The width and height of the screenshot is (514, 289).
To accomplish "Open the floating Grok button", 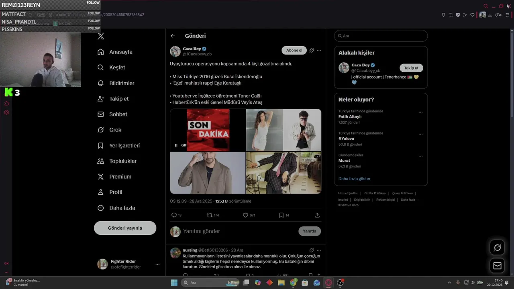I will [497, 248].
